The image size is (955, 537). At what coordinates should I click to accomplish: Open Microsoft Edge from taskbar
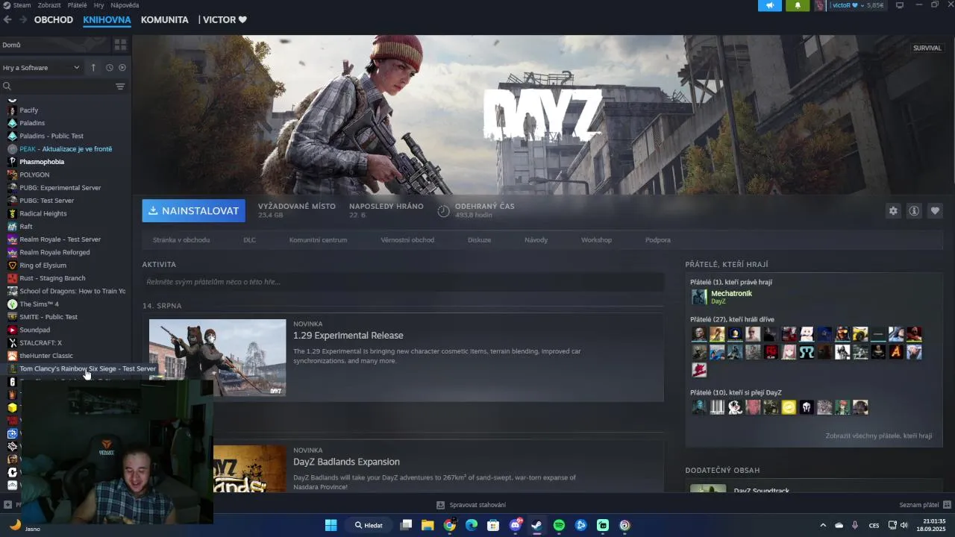point(472,525)
